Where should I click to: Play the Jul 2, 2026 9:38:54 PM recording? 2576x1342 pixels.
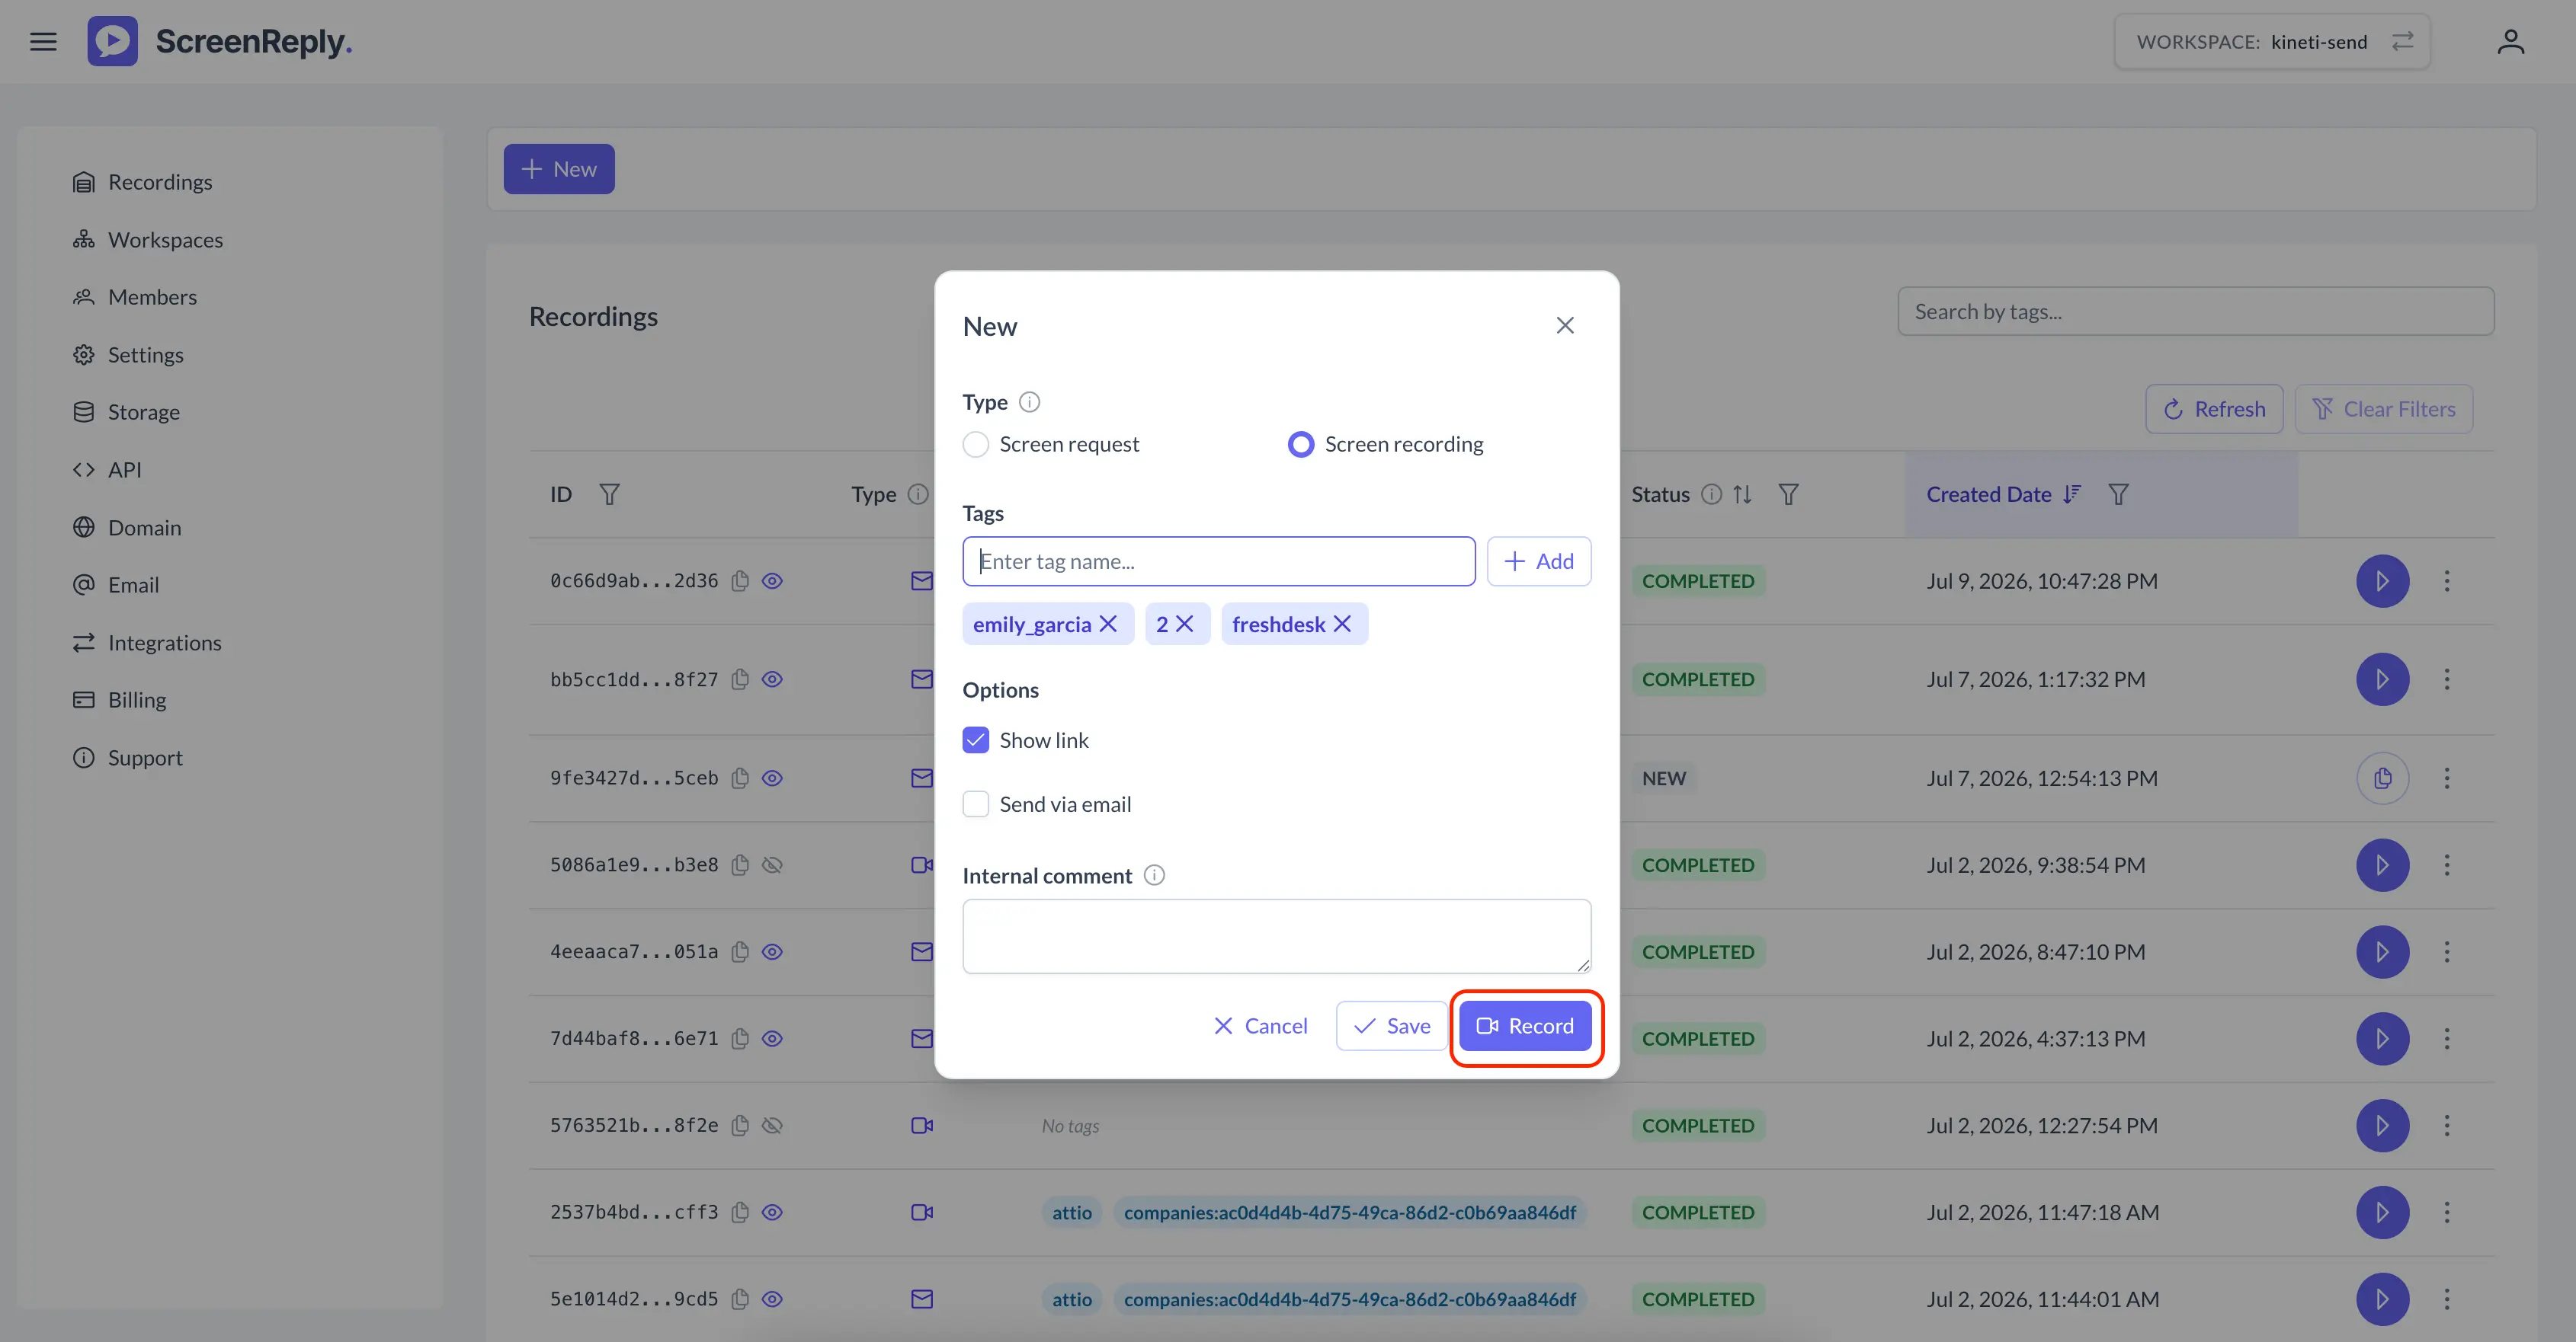pyautogui.click(x=2382, y=865)
